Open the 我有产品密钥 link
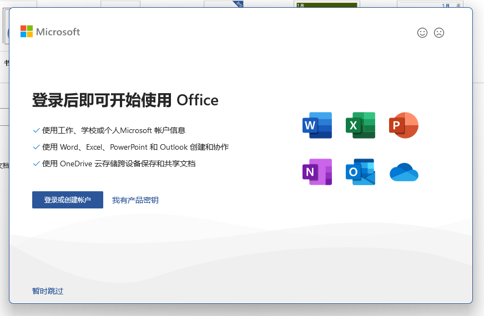This screenshot has width=484, height=316. pyautogui.click(x=135, y=200)
